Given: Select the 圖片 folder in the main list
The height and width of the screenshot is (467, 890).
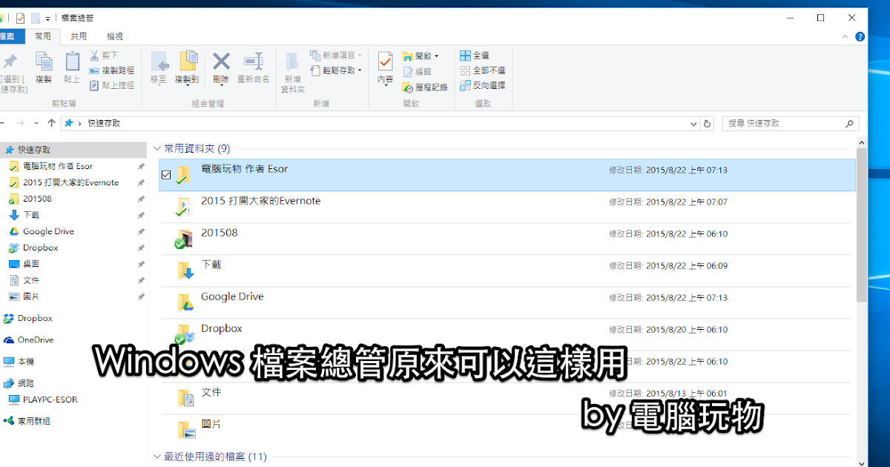Looking at the screenshot, I should (x=504, y=430).
